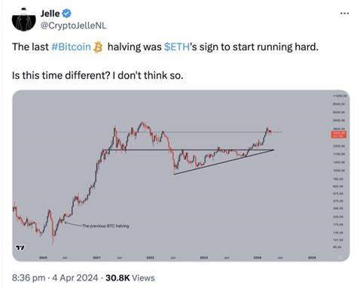Image resolution: width=357 pixels, height=288 pixels.
Task: Click the TradingView logo in chart
Action: (20, 248)
